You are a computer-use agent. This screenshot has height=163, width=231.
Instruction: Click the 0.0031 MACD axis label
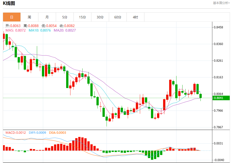pos(218,143)
